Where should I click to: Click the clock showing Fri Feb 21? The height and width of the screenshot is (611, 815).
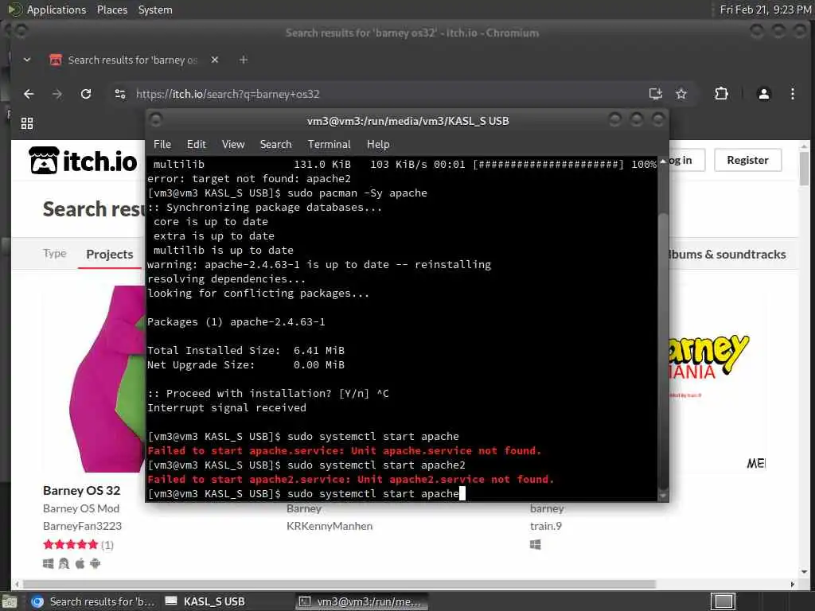765,10
